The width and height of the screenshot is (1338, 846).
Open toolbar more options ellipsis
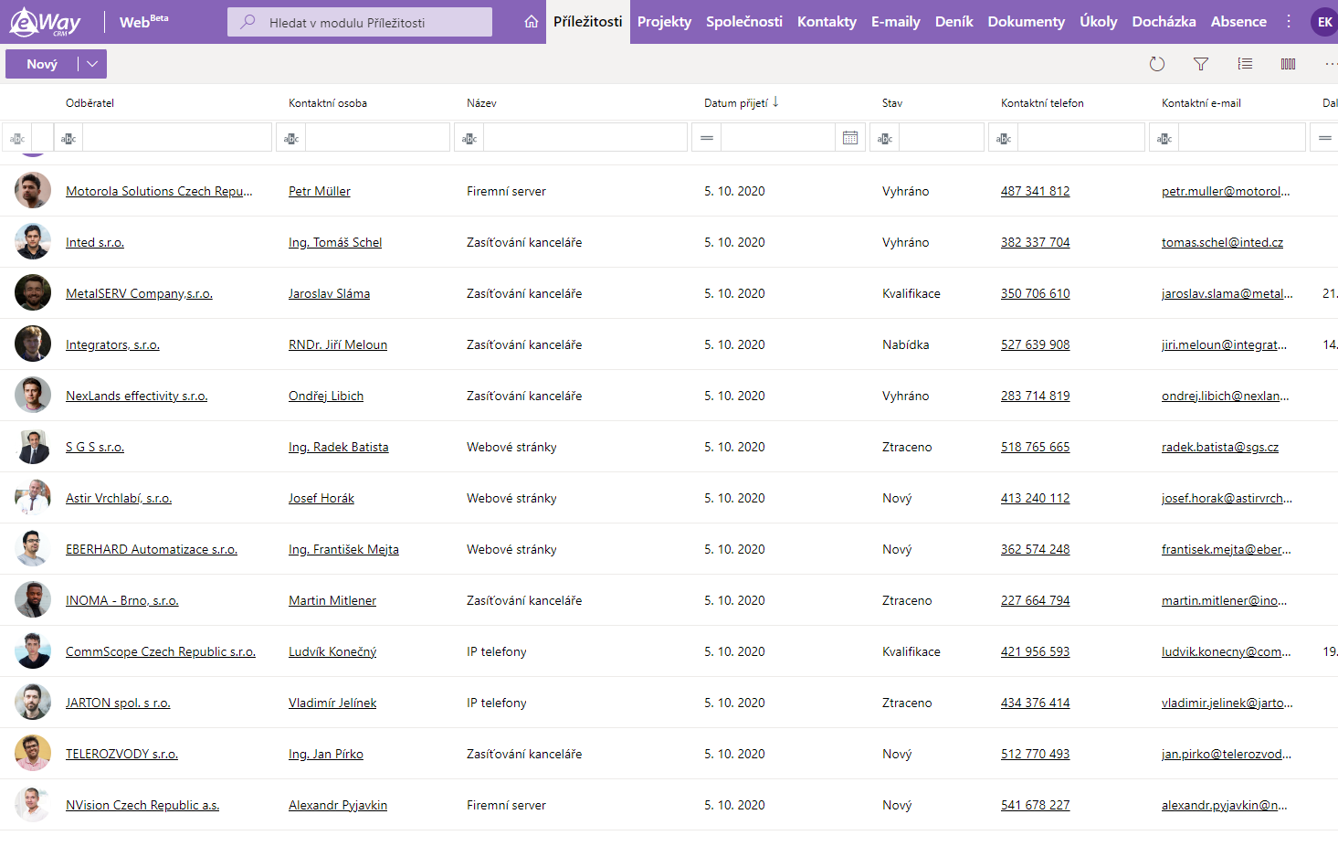click(x=1331, y=64)
